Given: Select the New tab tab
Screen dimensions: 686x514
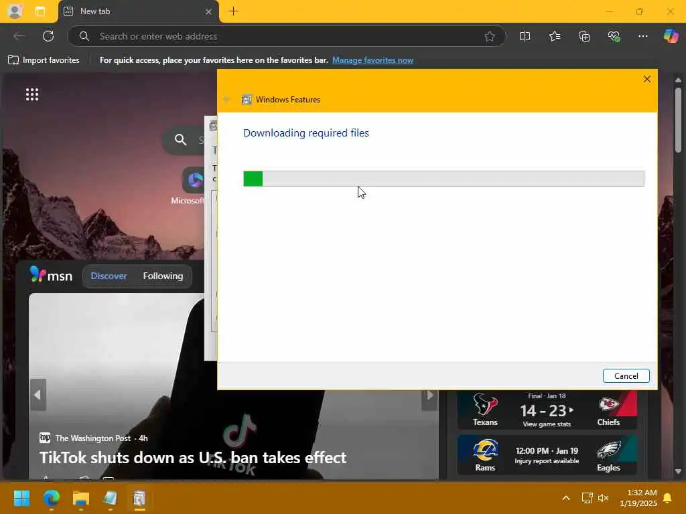Looking at the screenshot, I should [138, 11].
